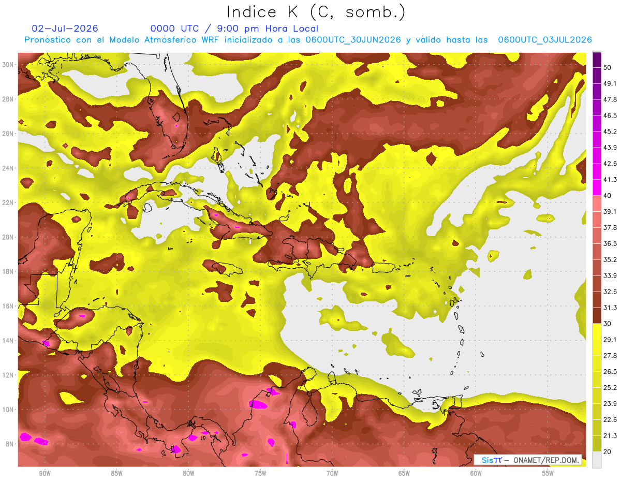
Task: Click the "30N" latitude axis label
Action: pos(8,65)
